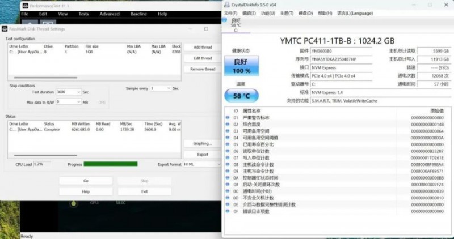The height and width of the screenshot is (239, 454).
Task: Click the Graphing... button
Action: coord(203,144)
